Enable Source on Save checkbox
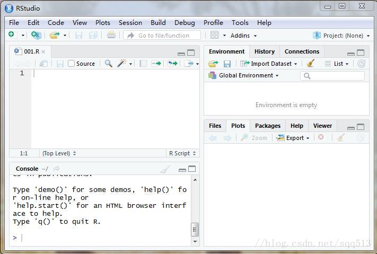This screenshot has height=254, width=377. [71, 64]
